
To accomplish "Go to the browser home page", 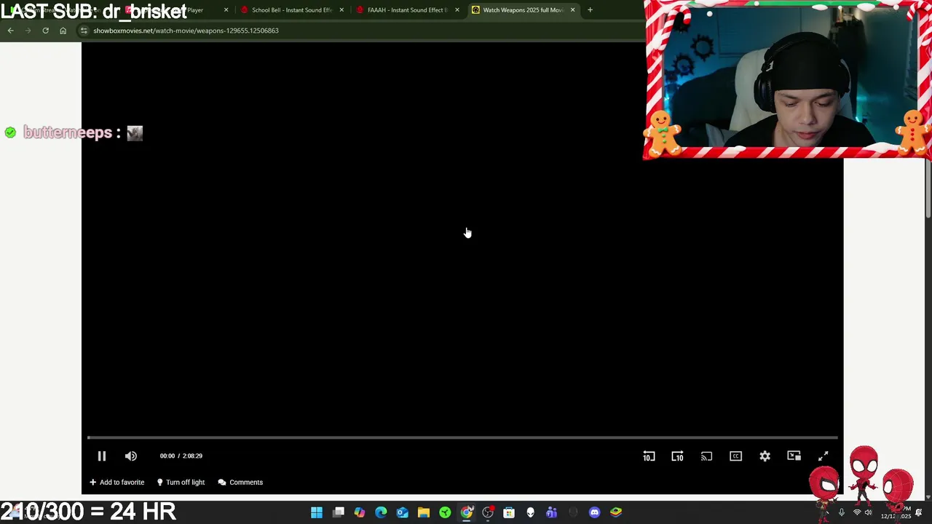I will click(x=63, y=31).
